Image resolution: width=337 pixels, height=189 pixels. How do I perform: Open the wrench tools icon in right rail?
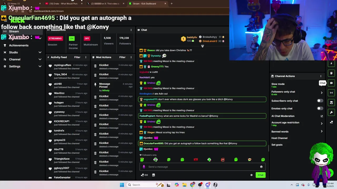click(x=331, y=112)
